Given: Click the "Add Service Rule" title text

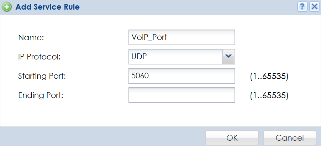Looking at the screenshot, I should point(47,7).
